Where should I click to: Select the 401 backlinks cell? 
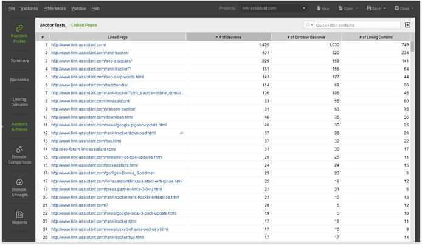pos(229,53)
